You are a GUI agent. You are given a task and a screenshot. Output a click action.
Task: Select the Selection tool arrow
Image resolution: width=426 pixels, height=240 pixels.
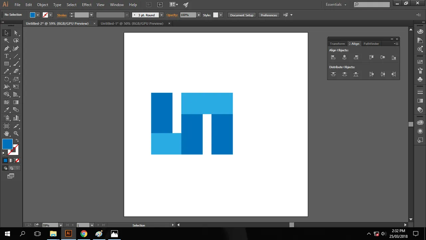[x=6, y=33]
